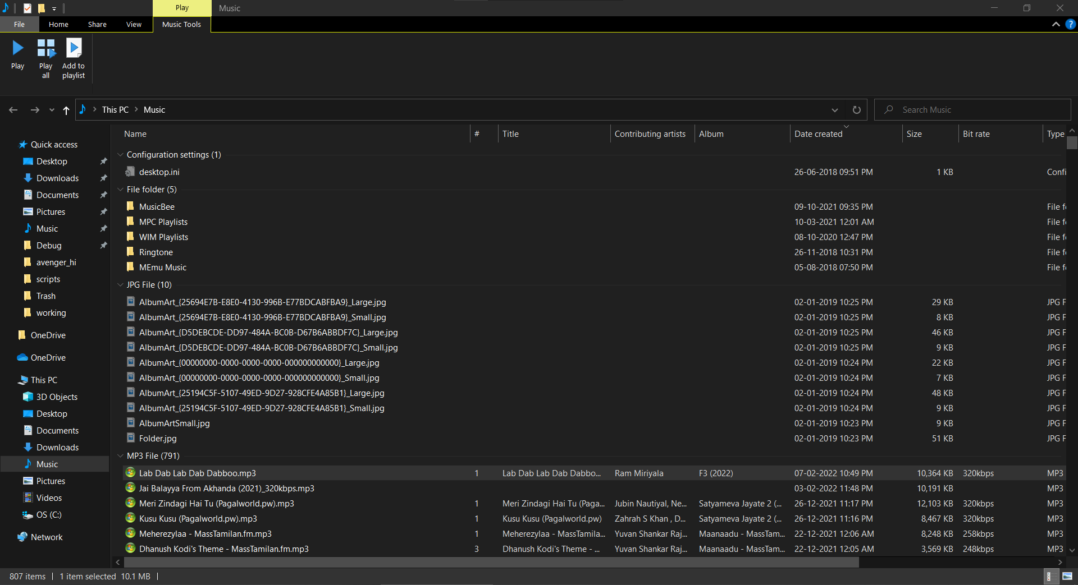This screenshot has width=1078, height=585.
Task: Click the Search Music input field
Action: (972, 109)
